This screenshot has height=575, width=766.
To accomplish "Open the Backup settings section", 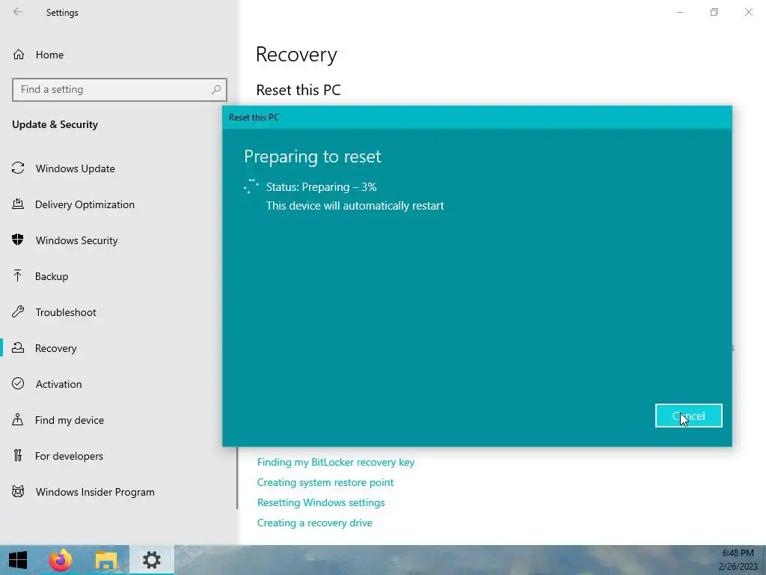I will point(52,276).
